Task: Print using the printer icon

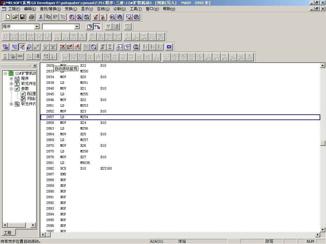Action: 32,17
